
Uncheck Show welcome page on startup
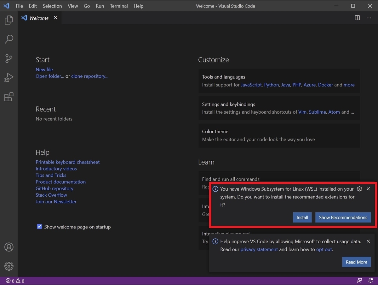(39, 227)
